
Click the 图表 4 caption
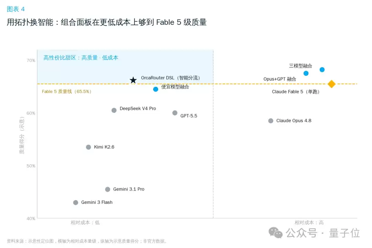(x=15, y=9)
